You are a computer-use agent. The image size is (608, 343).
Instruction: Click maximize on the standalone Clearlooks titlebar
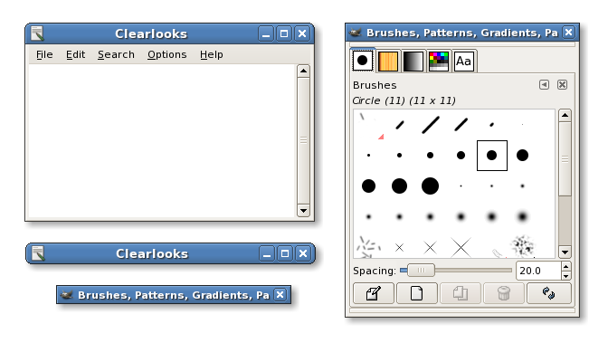[x=285, y=253]
